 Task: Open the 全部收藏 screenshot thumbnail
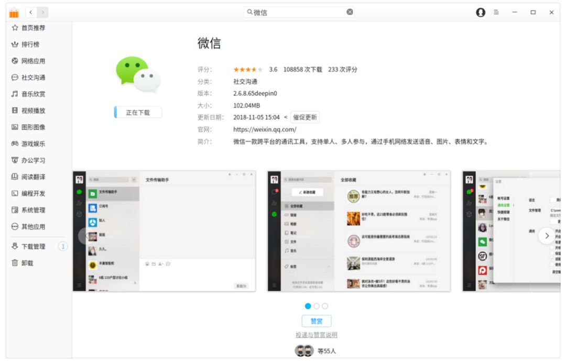tap(359, 231)
